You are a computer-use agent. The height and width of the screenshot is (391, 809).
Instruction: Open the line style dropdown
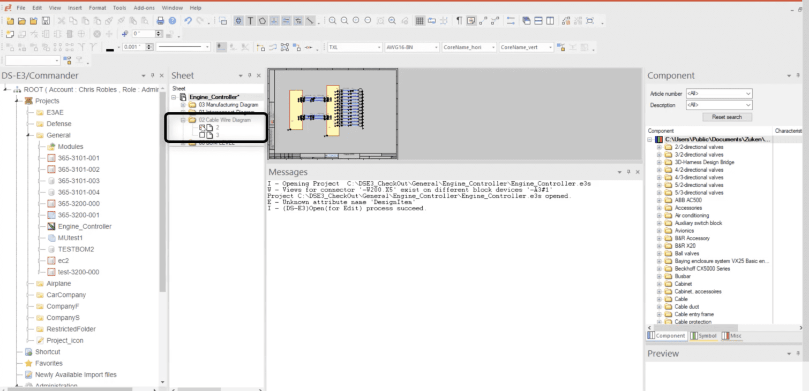[x=207, y=47]
